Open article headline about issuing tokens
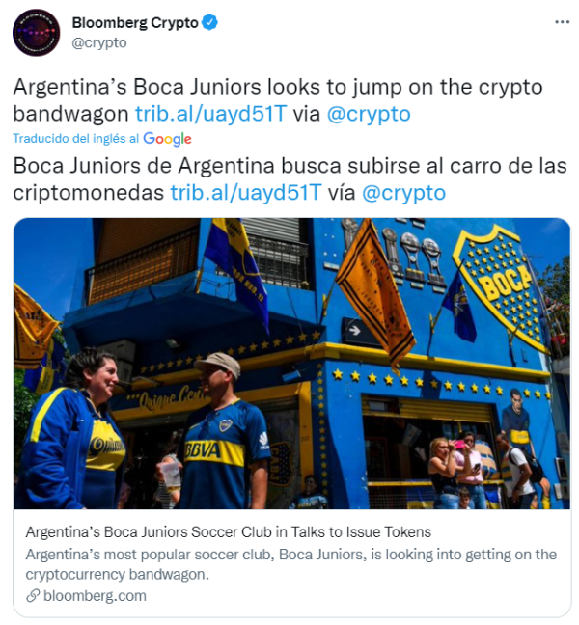 tap(229, 532)
